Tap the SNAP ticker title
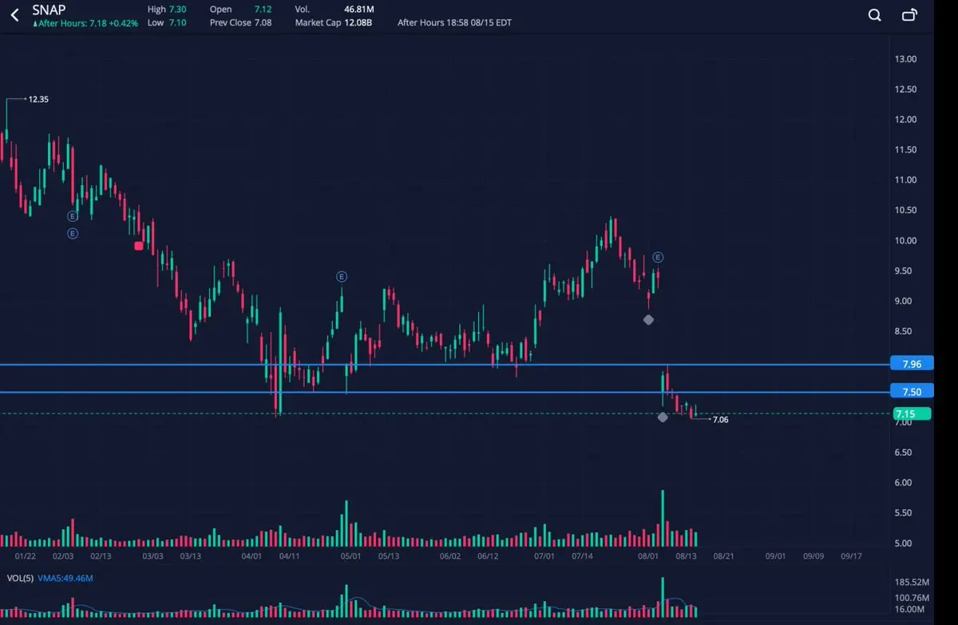 coord(49,10)
